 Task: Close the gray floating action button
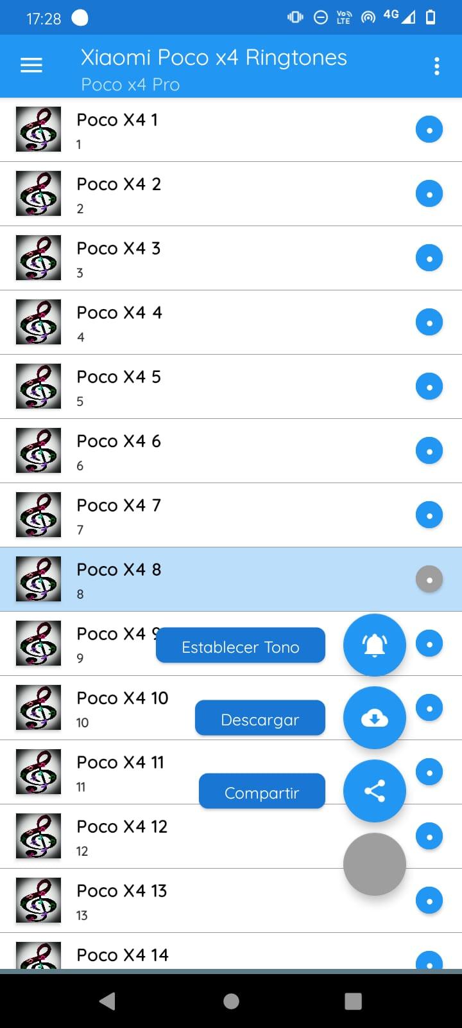(375, 864)
